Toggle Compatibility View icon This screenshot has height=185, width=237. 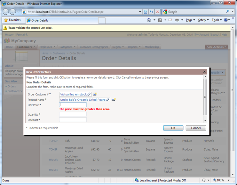click(x=145, y=12)
